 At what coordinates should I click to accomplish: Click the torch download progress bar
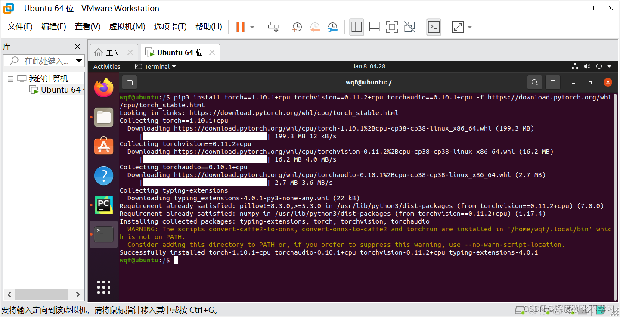pos(205,136)
